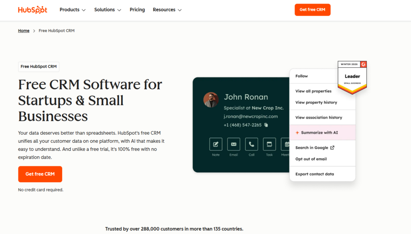Viewport: 411px width, 234px height.
Task: Click the j.ronan@newcropinc.com email address
Action: (x=250, y=117)
